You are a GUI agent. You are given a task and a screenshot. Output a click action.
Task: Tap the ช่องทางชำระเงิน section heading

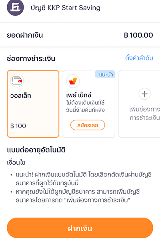click(31, 59)
